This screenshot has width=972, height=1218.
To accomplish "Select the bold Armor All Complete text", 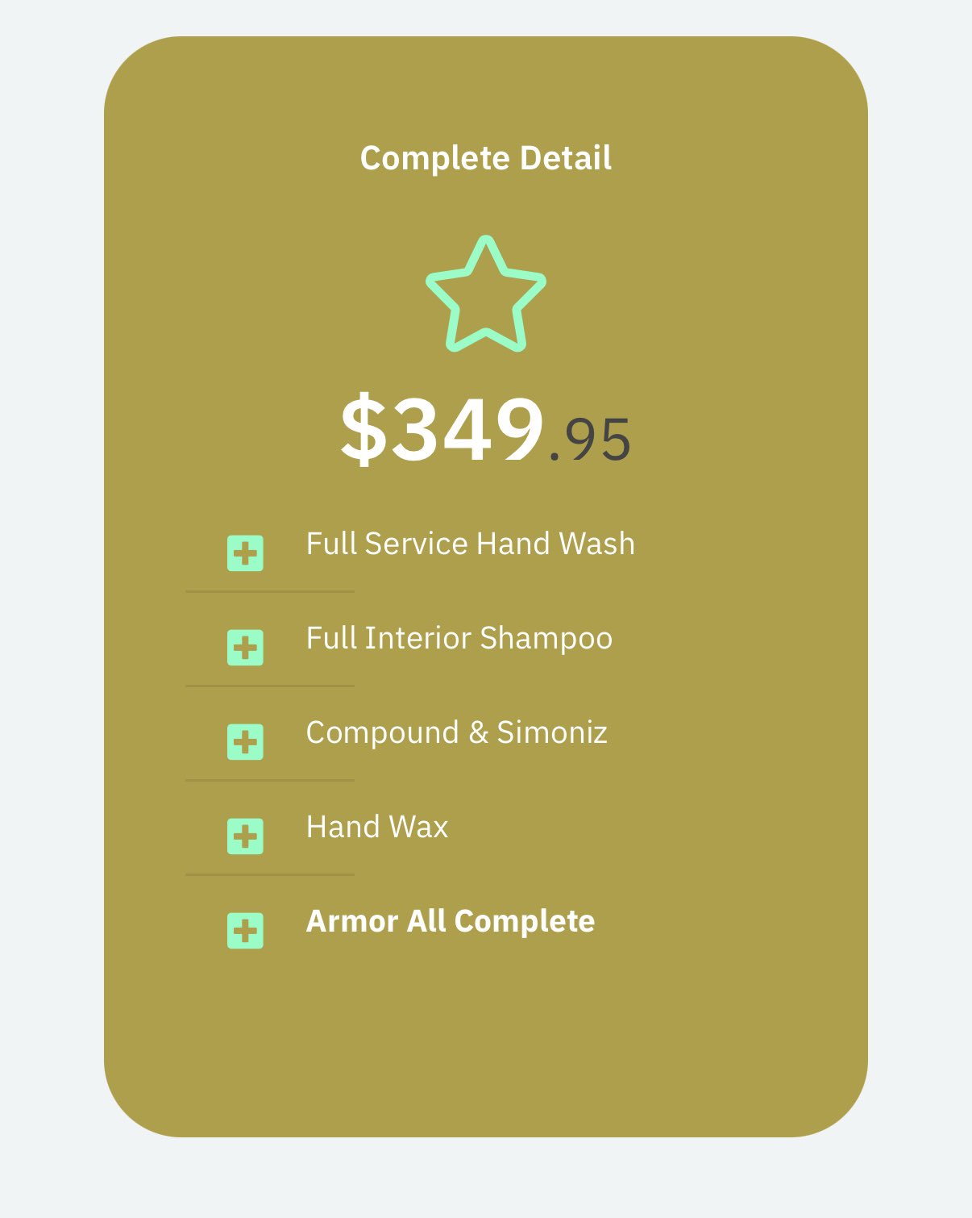I will (450, 921).
